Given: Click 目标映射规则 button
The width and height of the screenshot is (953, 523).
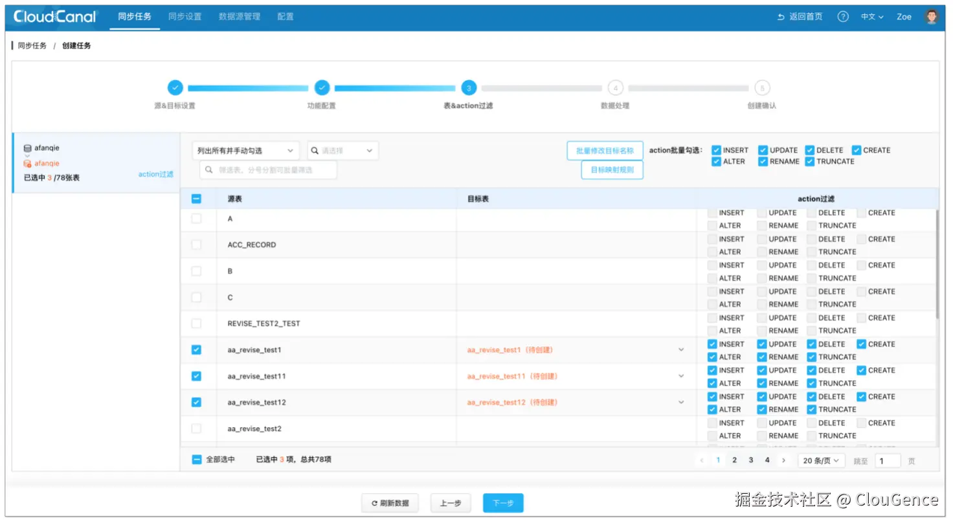Looking at the screenshot, I should (x=612, y=170).
